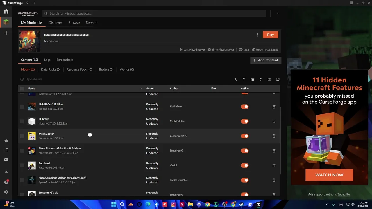The height and width of the screenshot is (209, 372).
Task: Check the More Planets row checkbox
Action: tap(22, 151)
